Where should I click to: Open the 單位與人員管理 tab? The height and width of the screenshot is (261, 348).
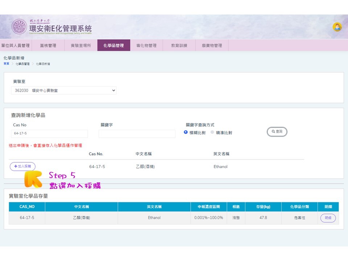16,45
